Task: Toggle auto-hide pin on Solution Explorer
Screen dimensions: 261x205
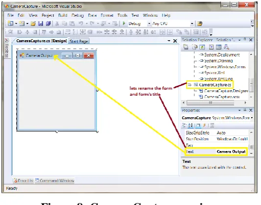Action: coord(245,40)
